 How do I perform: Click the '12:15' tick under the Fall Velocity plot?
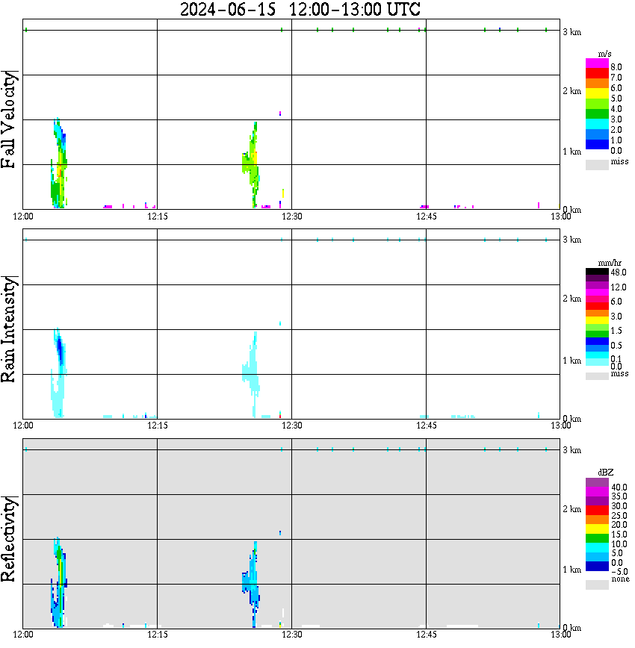pyautogui.click(x=157, y=216)
